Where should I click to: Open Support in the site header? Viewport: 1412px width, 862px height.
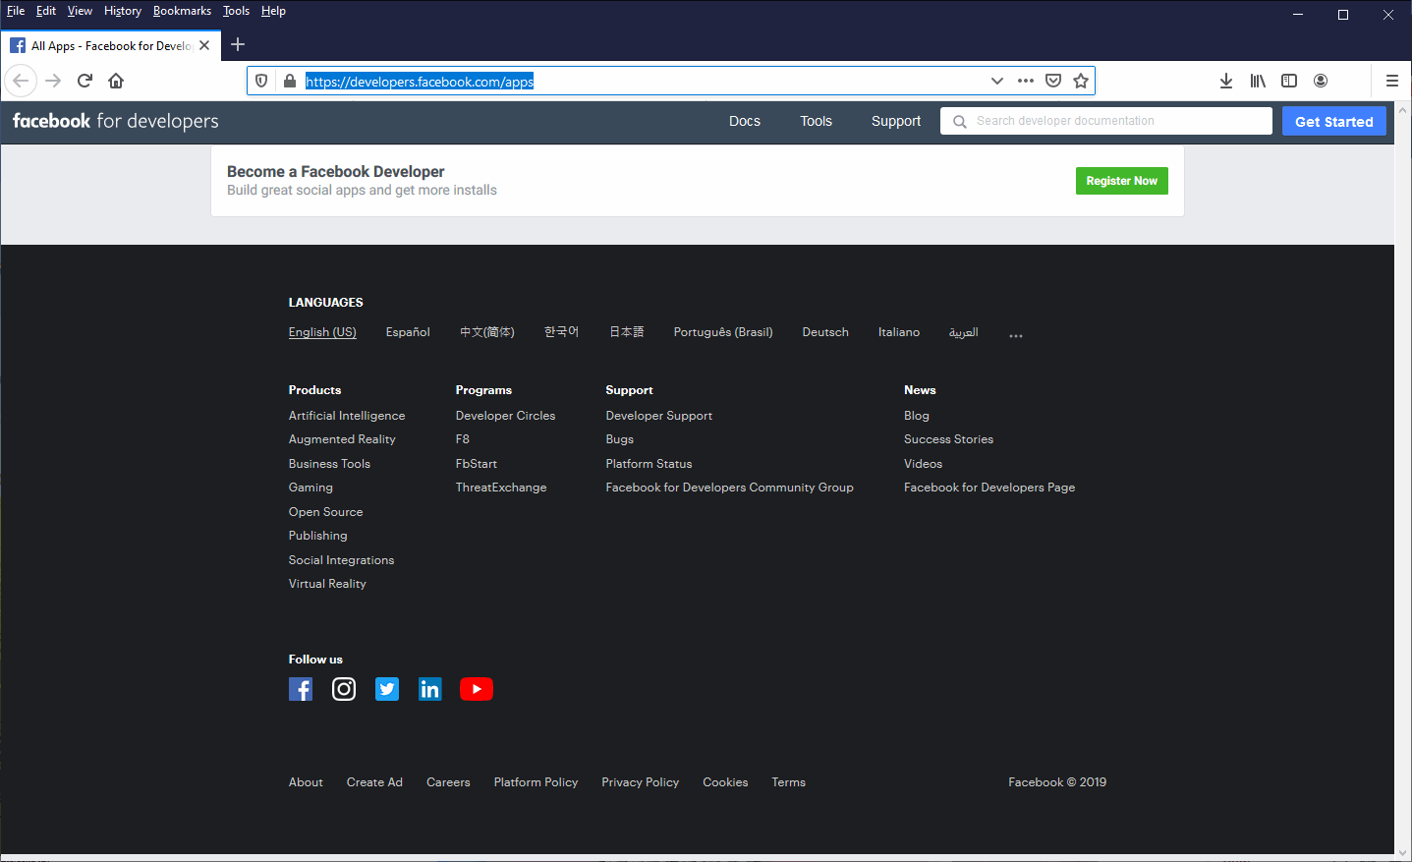coord(896,121)
